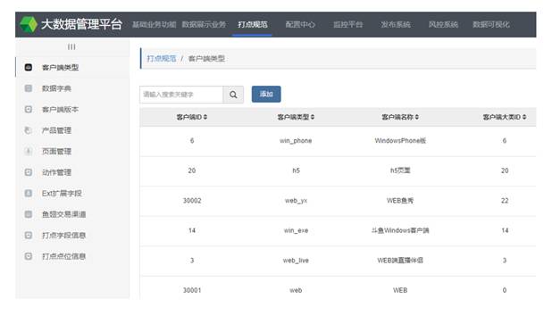This screenshot has width=552, height=332.
Task: Go to the 风控系统 tab
Action: click(x=443, y=25)
